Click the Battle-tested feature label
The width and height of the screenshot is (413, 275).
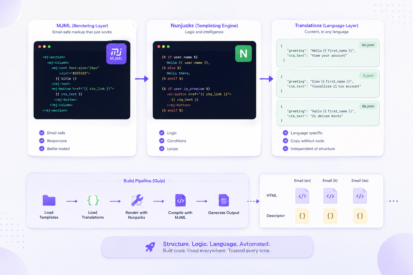point(58,149)
